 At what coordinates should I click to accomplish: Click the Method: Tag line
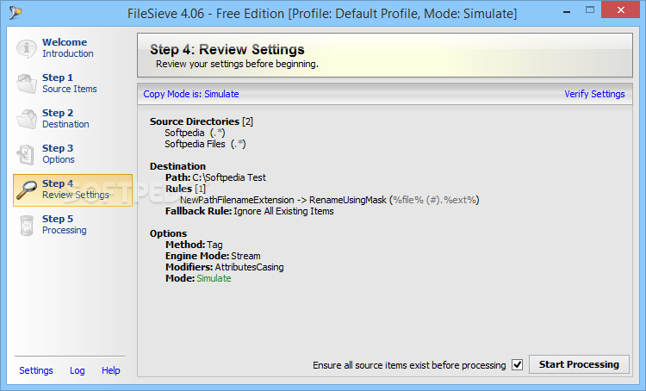pos(194,245)
